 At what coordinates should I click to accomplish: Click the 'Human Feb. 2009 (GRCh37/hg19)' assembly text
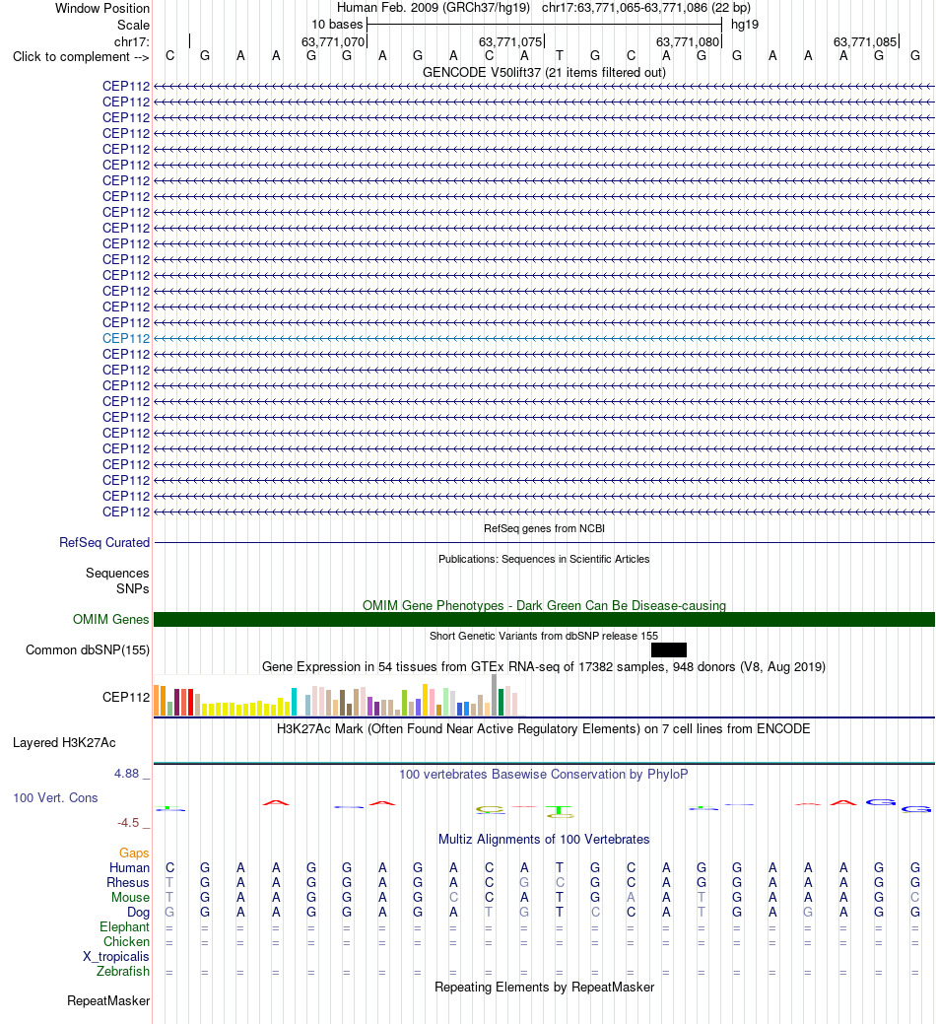pos(434,8)
